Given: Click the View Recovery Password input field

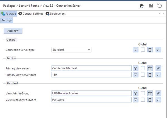Looking at the screenshot, I should [91, 100].
